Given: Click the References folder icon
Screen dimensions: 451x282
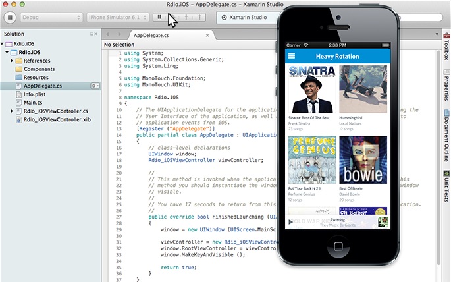Looking at the screenshot, I should tap(18, 61).
